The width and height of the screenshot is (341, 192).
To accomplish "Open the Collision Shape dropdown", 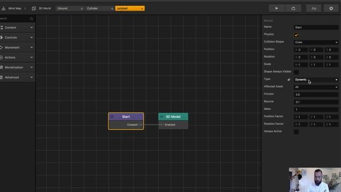I will (316, 42).
